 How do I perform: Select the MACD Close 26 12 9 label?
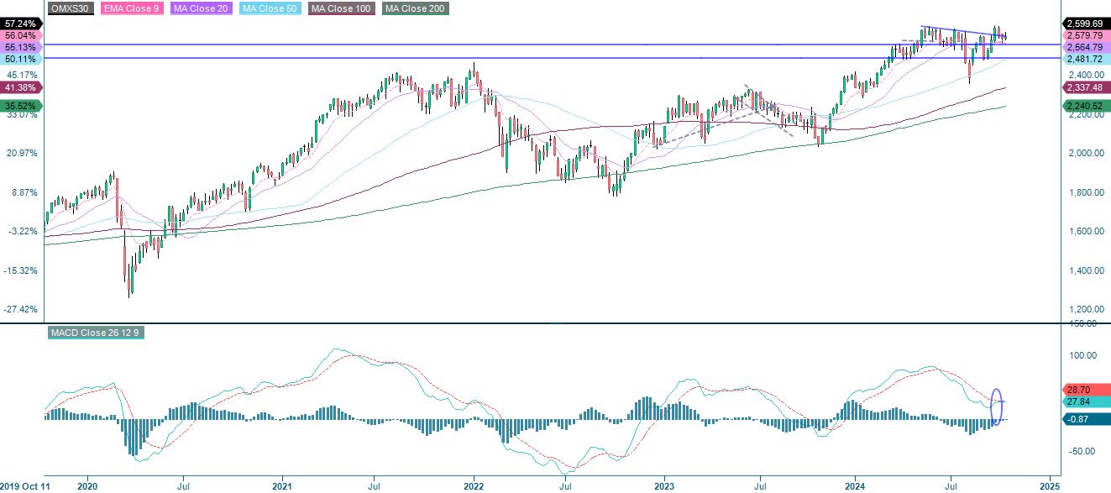coord(94,333)
